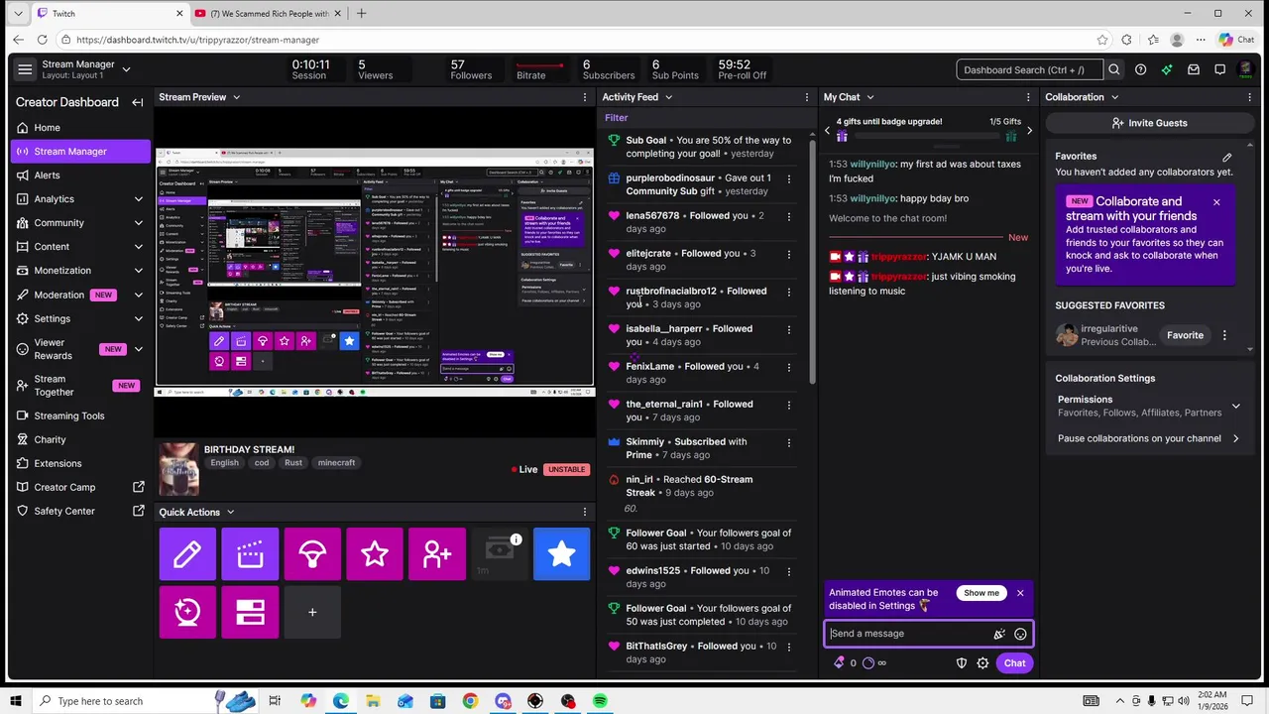Click the Show me button
The height and width of the screenshot is (714, 1269).
coord(981,593)
